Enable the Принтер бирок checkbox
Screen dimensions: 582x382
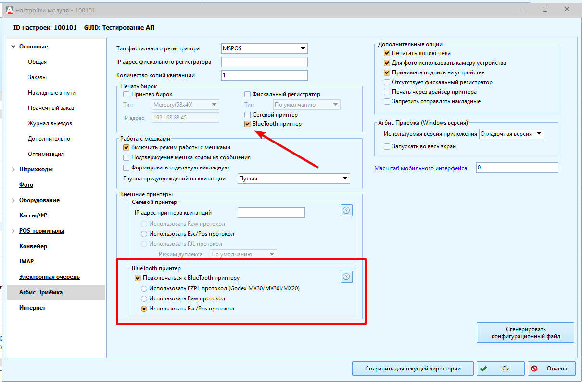click(127, 94)
